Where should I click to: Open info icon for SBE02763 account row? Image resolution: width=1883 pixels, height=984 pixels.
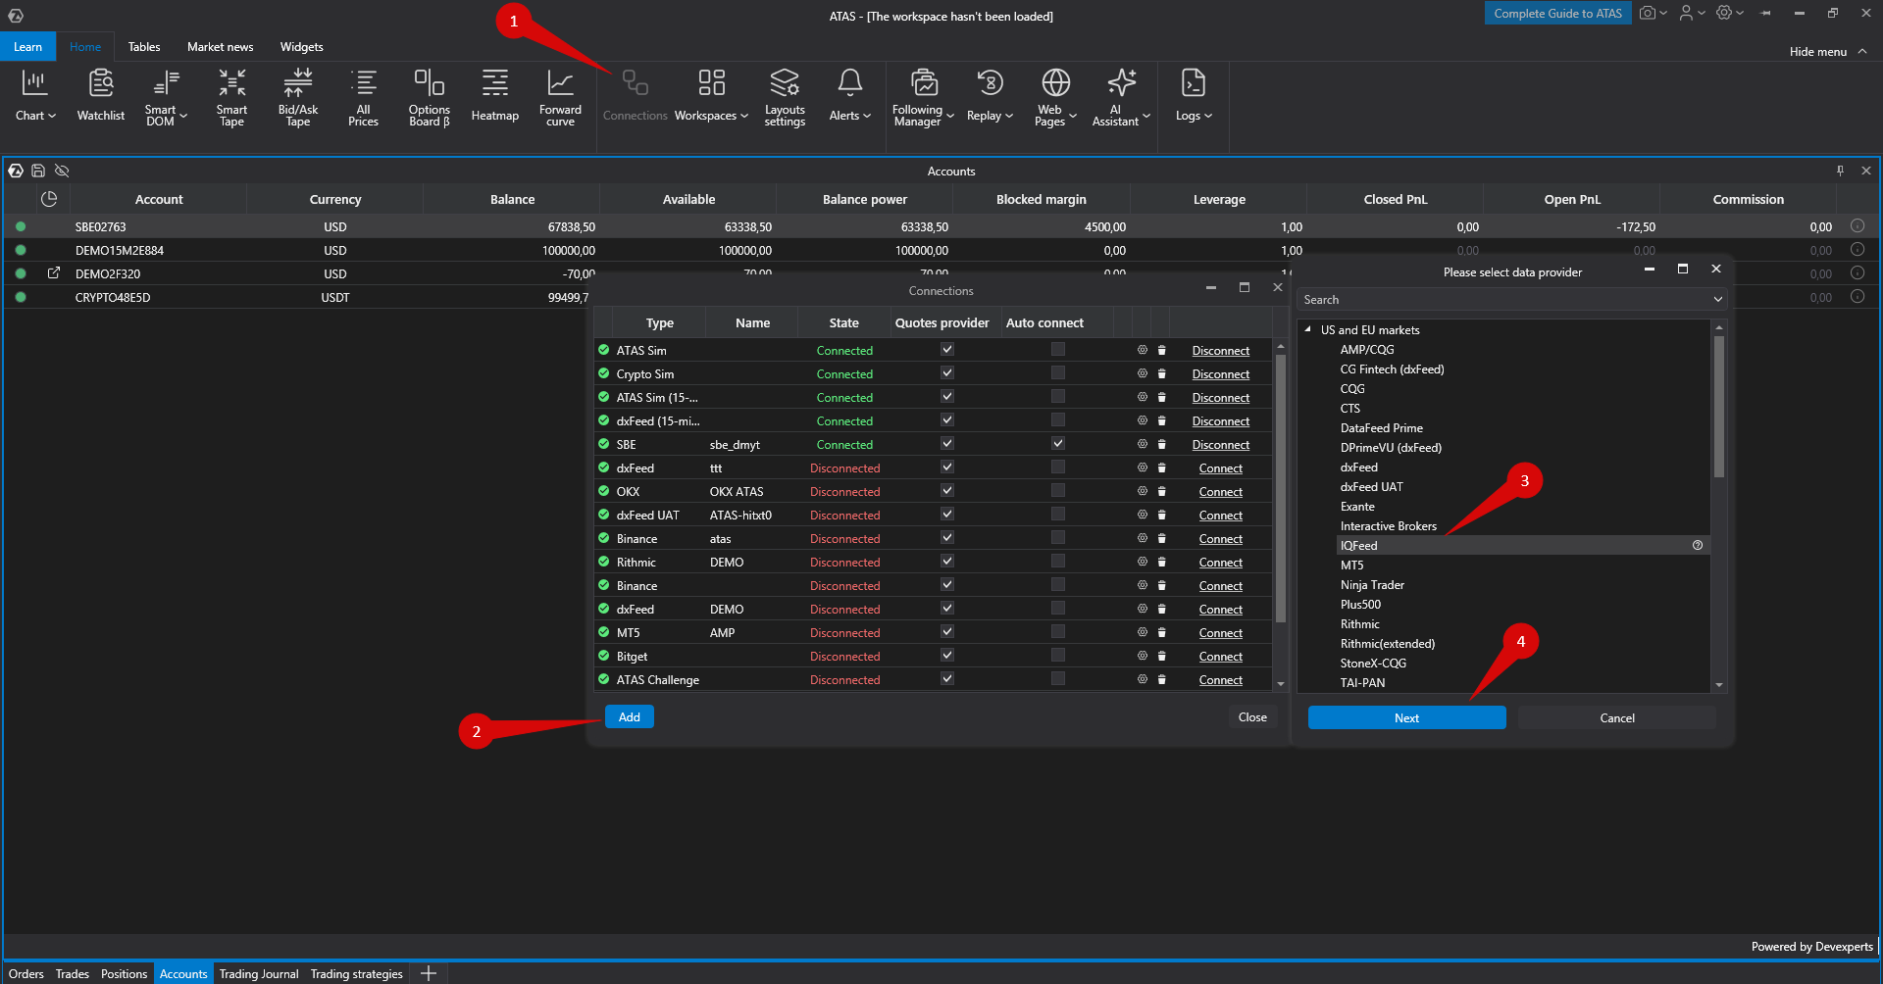click(x=1858, y=226)
